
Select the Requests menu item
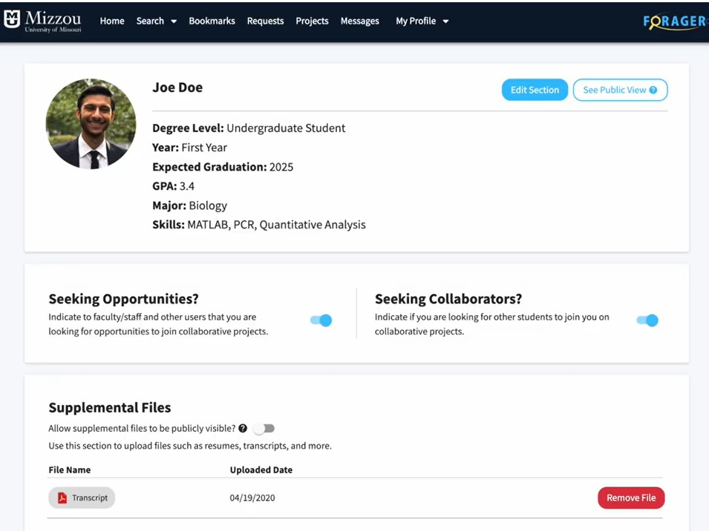click(x=265, y=21)
